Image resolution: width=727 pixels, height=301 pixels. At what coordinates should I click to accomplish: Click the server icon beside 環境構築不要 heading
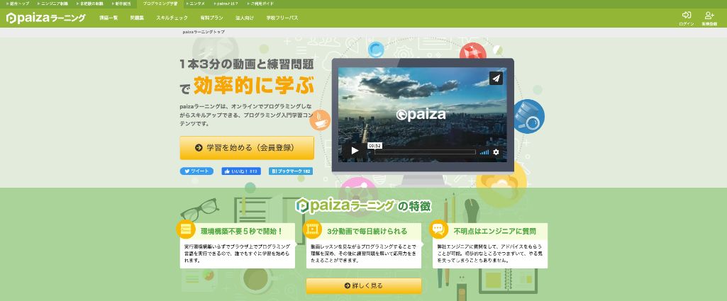click(185, 229)
